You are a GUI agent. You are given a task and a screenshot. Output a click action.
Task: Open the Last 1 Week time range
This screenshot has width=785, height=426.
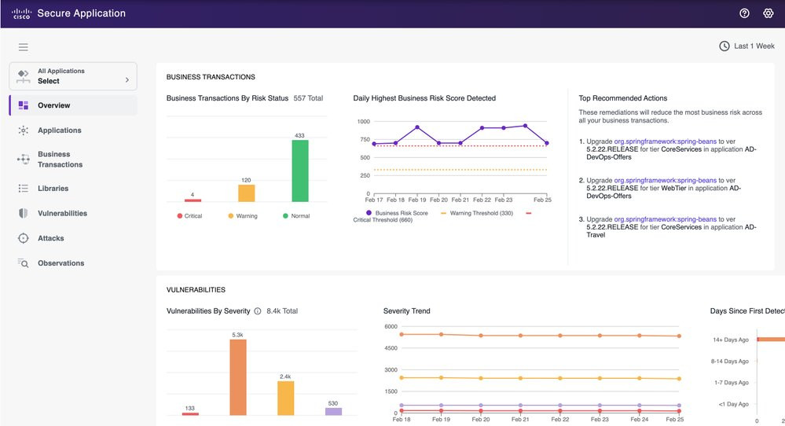point(747,46)
